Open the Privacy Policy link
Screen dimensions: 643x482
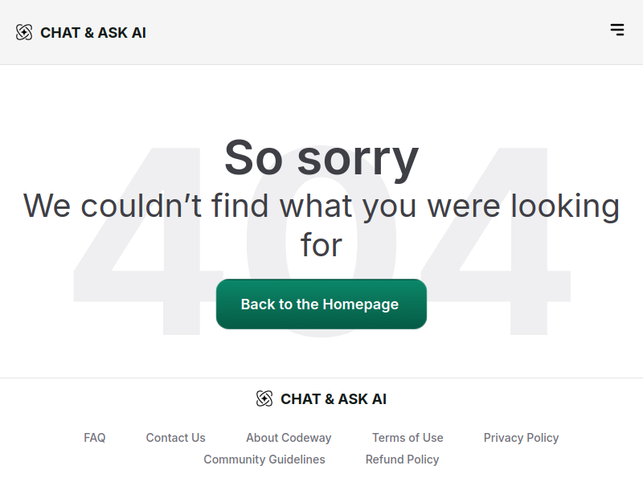521,438
